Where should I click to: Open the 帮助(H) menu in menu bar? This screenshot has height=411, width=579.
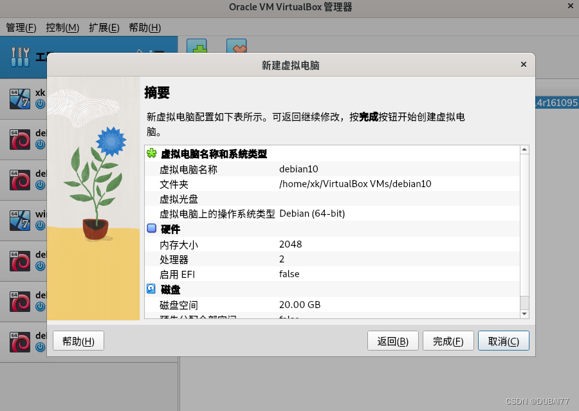145,28
